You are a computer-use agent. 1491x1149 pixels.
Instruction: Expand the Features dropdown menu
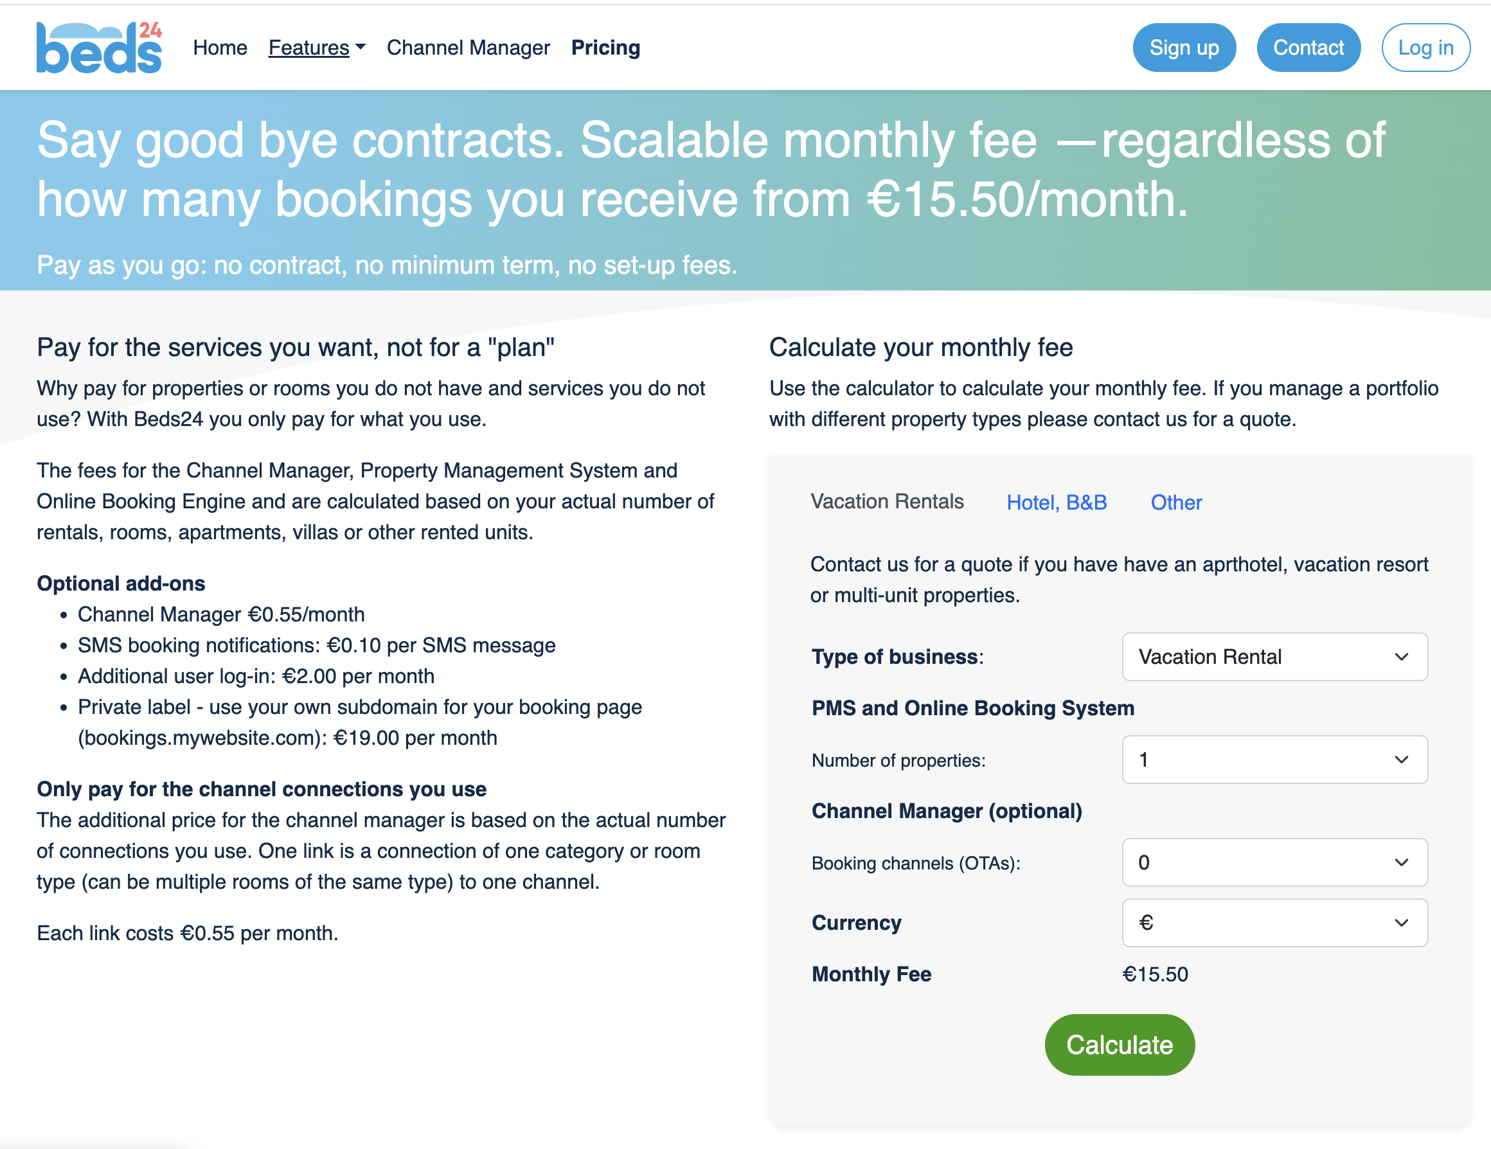(x=309, y=48)
